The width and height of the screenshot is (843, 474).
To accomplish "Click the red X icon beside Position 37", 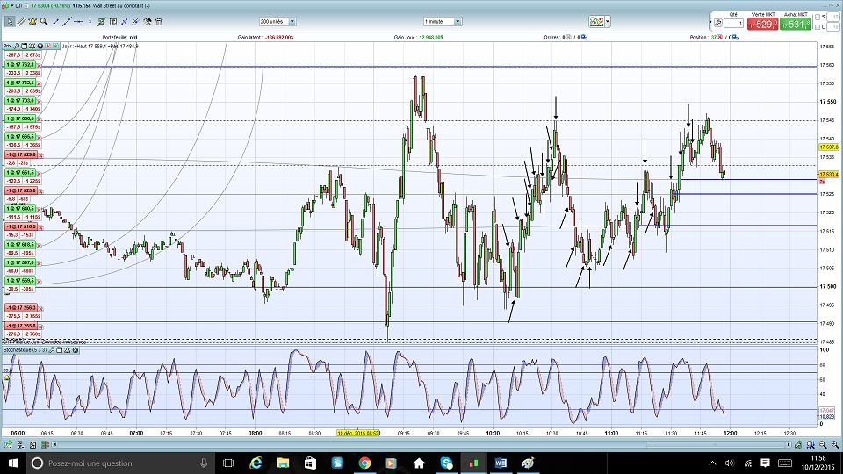I will [x=721, y=38].
